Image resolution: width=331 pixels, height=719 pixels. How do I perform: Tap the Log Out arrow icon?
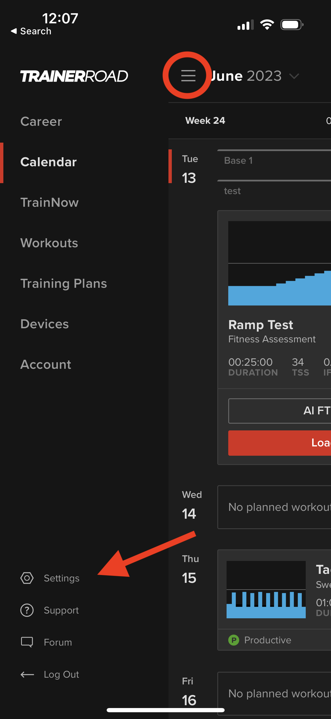(27, 674)
